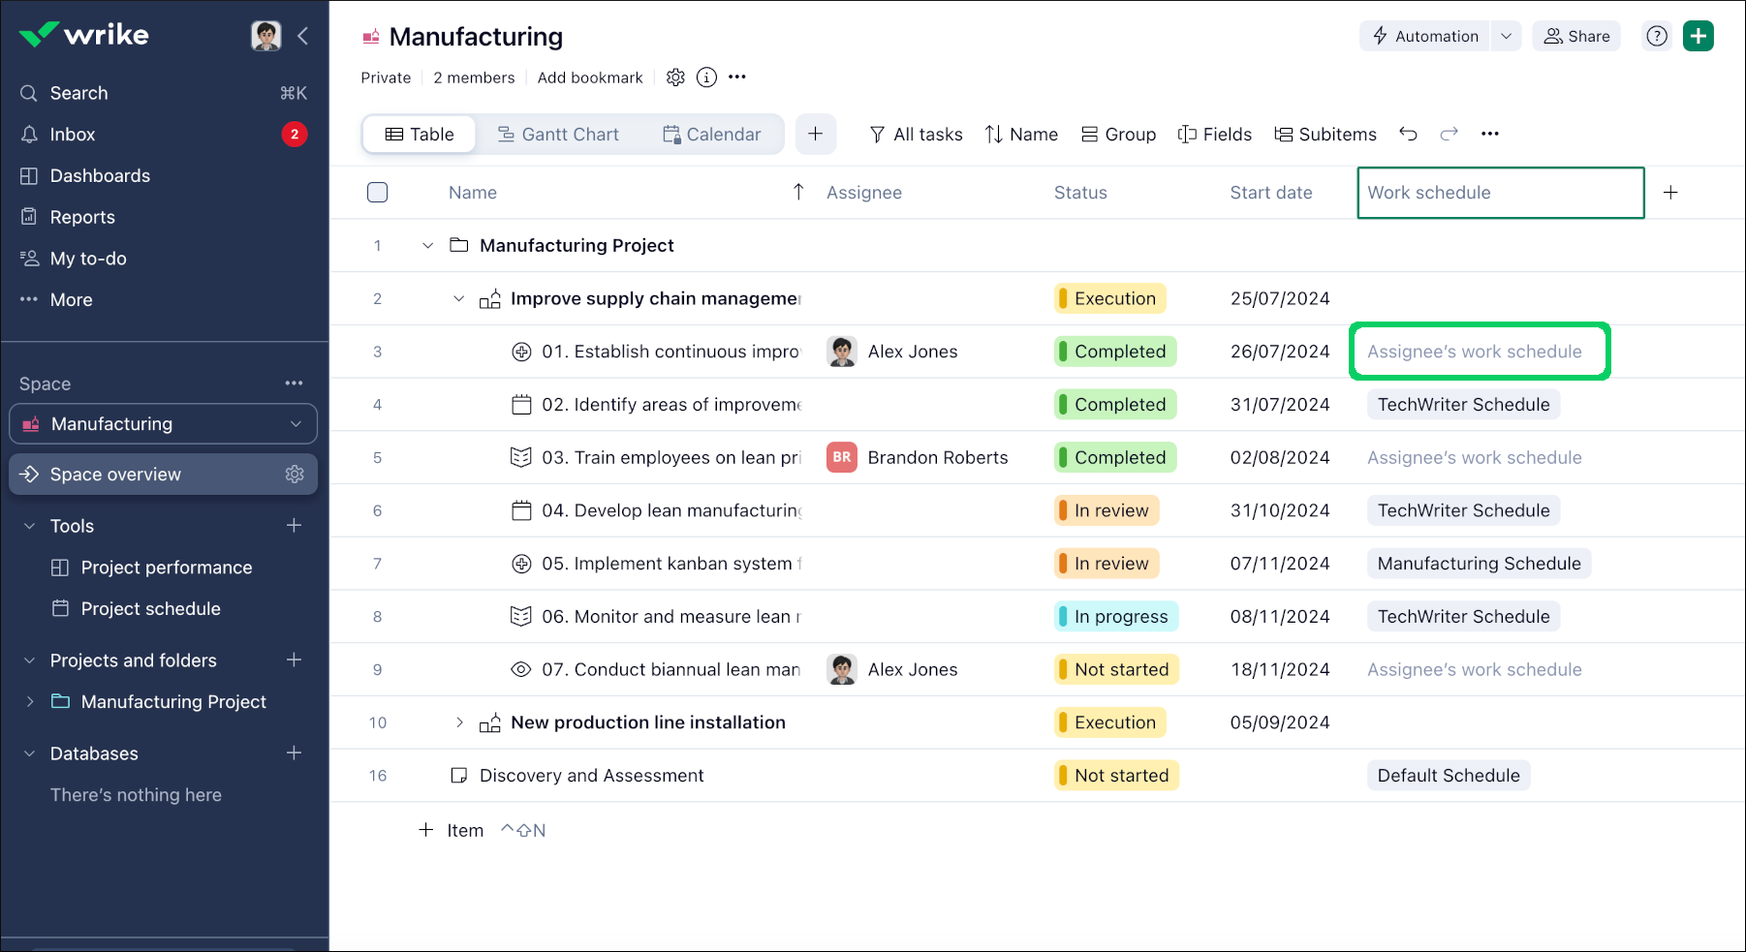
Task: Click the help question mark icon
Action: [x=1656, y=36]
